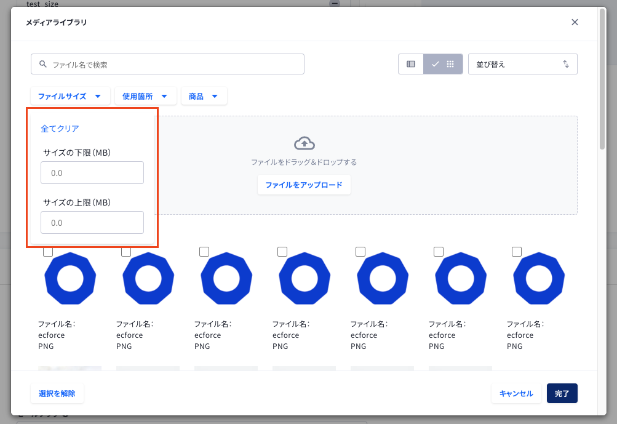The height and width of the screenshot is (424, 617).
Task: Click the 全てクリア link
Action: (x=60, y=129)
